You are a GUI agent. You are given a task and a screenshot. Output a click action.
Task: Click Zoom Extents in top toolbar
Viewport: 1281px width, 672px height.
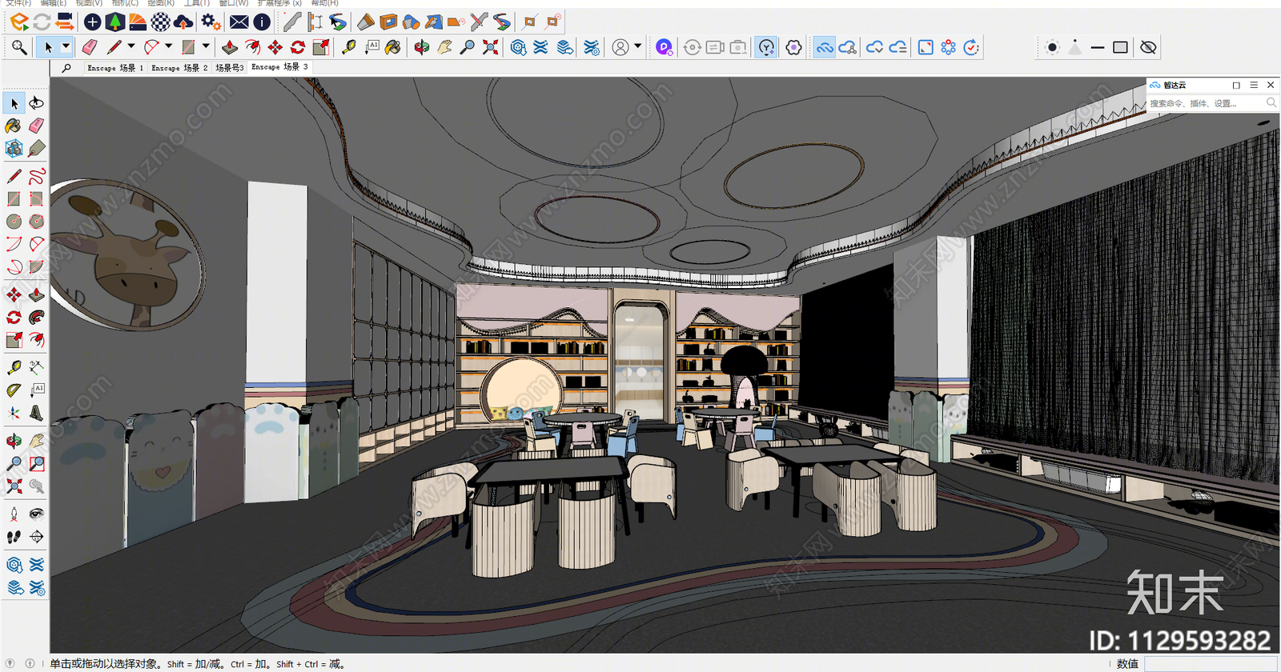tap(490, 47)
